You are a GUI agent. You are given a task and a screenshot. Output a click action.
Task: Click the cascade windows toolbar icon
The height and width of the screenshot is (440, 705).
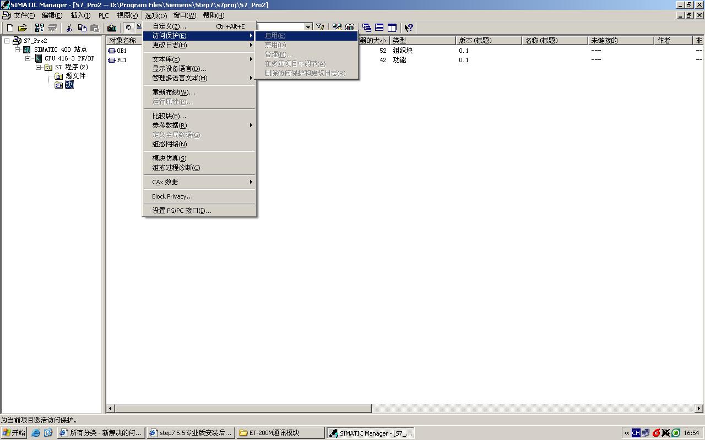[367, 28]
